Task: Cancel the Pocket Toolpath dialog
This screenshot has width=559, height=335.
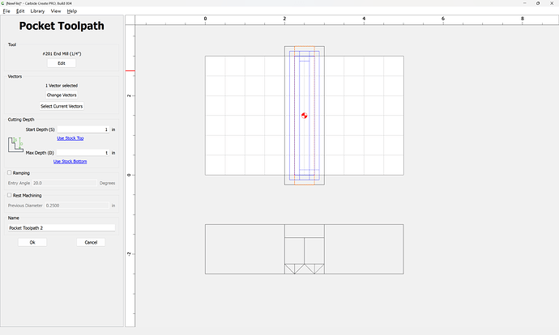Action: click(x=91, y=242)
